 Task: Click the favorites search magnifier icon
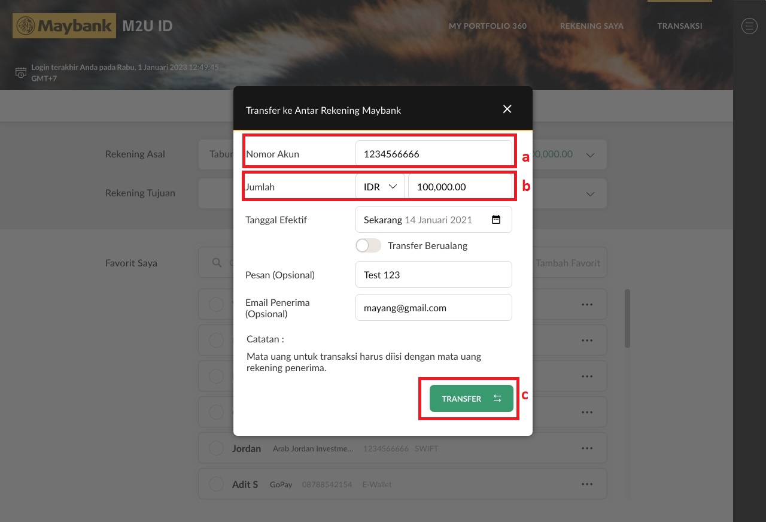click(216, 263)
